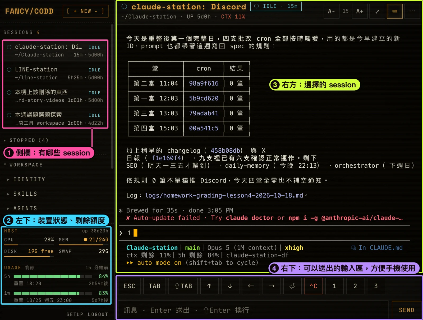Screen dimensions: 423x320
Task: Click the cron ID 98a9f616
Action: 204,83
